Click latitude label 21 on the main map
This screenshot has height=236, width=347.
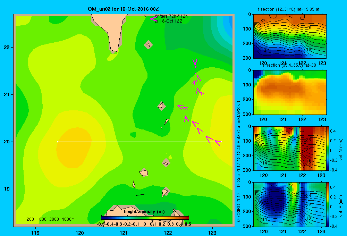pyautogui.click(x=7, y=94)
